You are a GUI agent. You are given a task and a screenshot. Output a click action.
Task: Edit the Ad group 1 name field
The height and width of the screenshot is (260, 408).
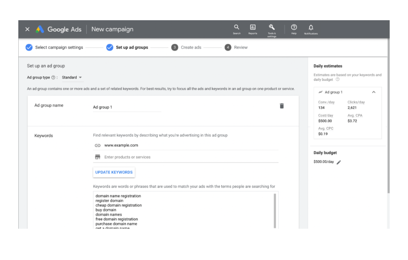pos(127,107)
